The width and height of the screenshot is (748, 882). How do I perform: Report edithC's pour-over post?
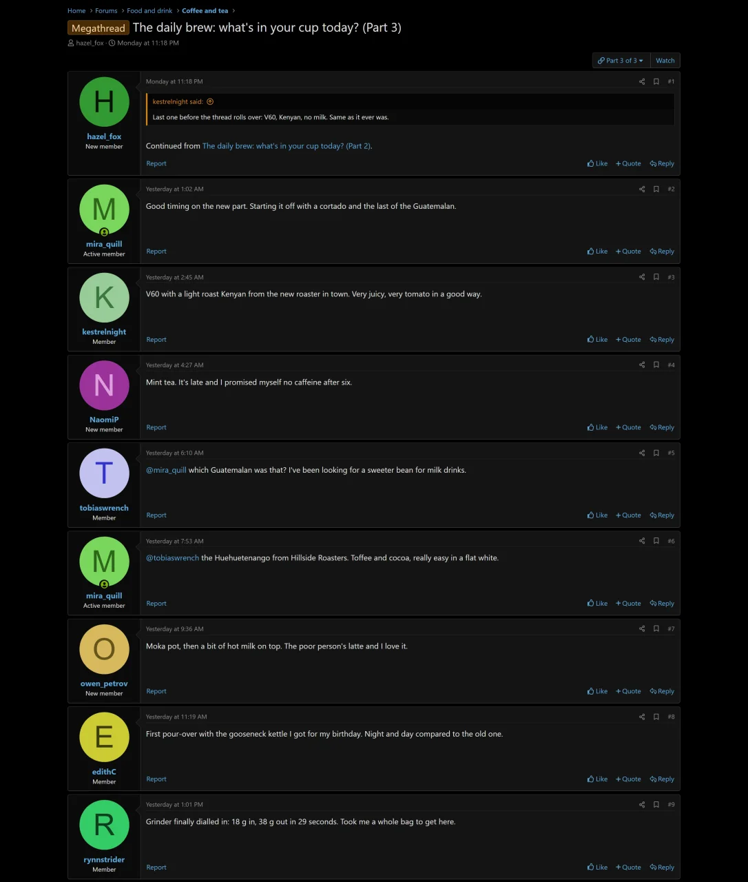click(x=156, y=779)
